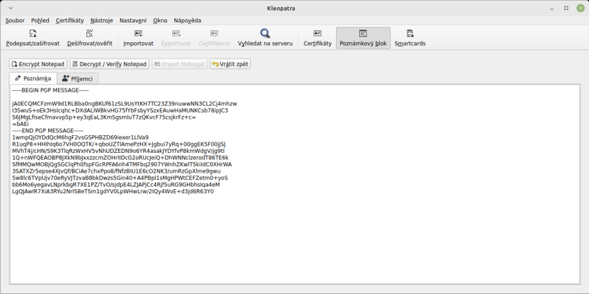Open Dešifrovat/ověřit decrypt tool

point(90,38)
